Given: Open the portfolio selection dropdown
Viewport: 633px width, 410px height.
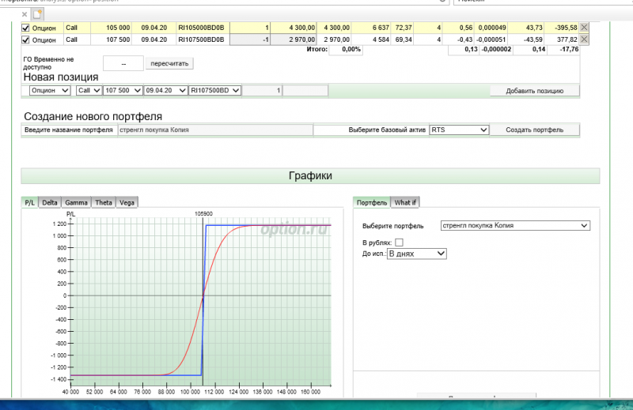Looking at the screenshot, I should pyautogui.click(x=515, y=225).
